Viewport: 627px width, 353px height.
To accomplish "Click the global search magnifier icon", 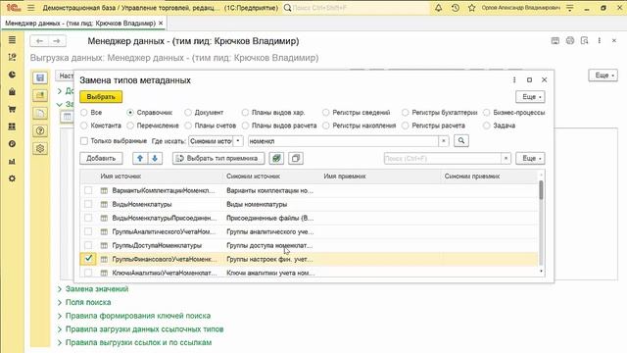I will [287, 8].
